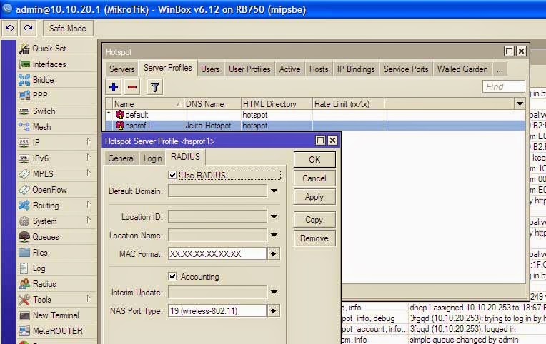This screenshot has width=546, height=344.
Task: Switch to Service Ports tab
Action: pyautogui.click(x=406, y=69)
